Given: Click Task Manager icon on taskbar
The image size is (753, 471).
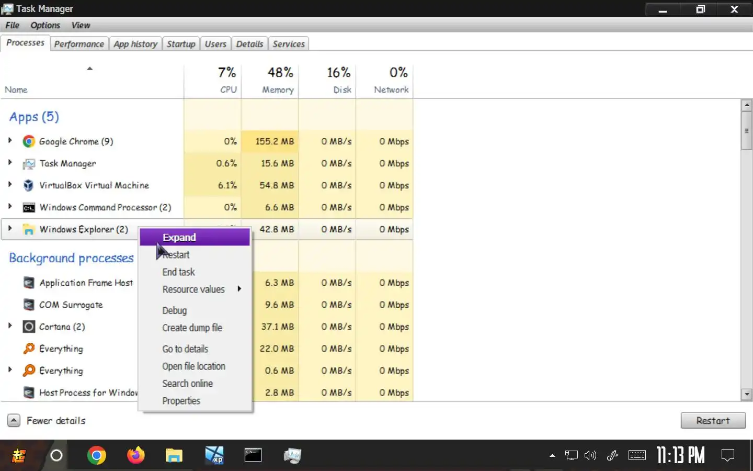Looking at the screenshot, I should click(x=292, y=455).
